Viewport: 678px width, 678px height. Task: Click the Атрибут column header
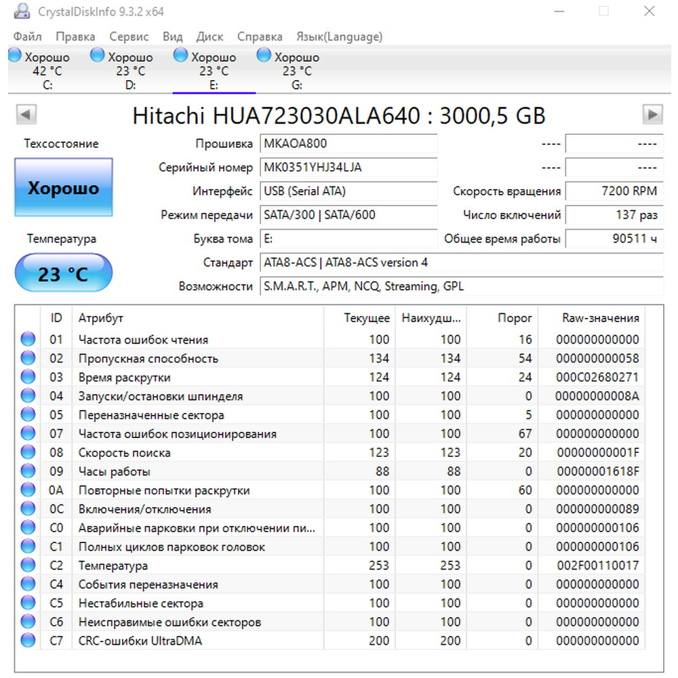[197, 318]
